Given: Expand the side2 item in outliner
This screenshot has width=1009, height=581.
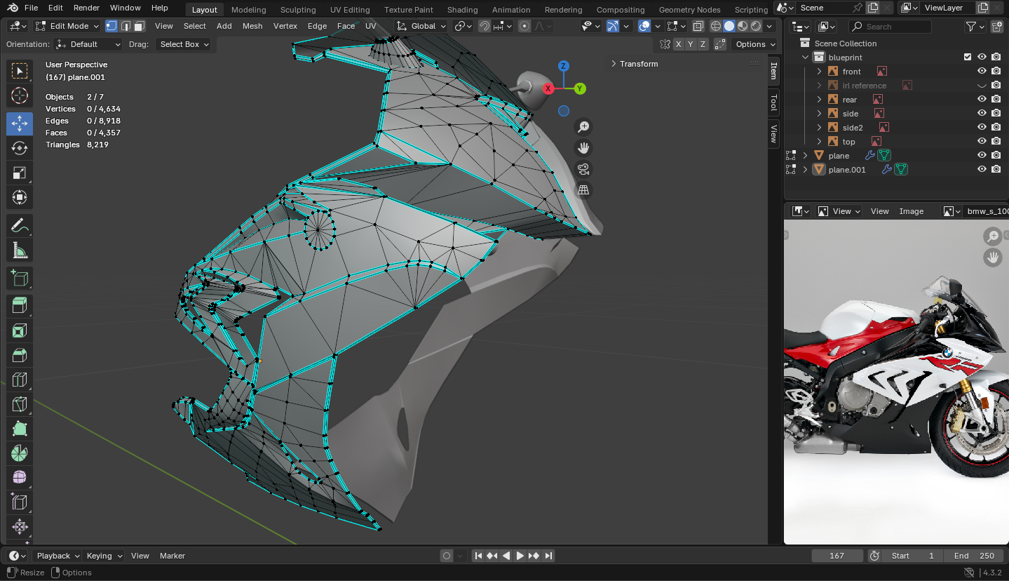Looking at the screenshot, I should click(819, 128).
